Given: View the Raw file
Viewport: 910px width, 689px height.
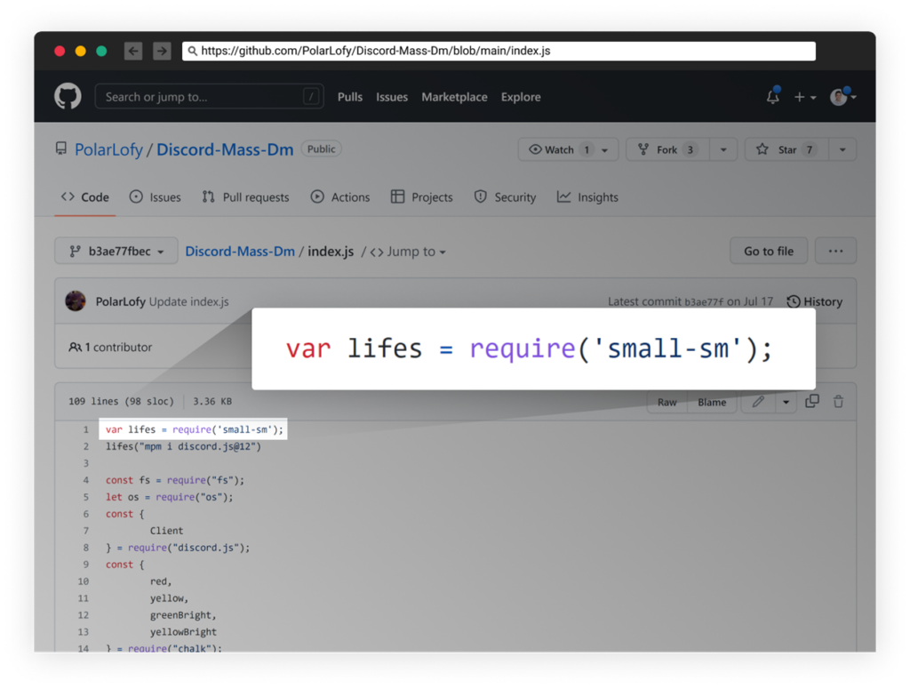Looking at the screenshot, I should pyautogui.click(x=667, y=402).
